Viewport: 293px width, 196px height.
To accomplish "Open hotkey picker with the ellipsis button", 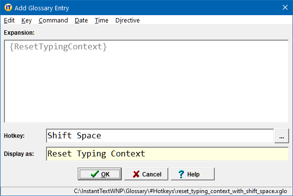I will (x=282, y=136).
